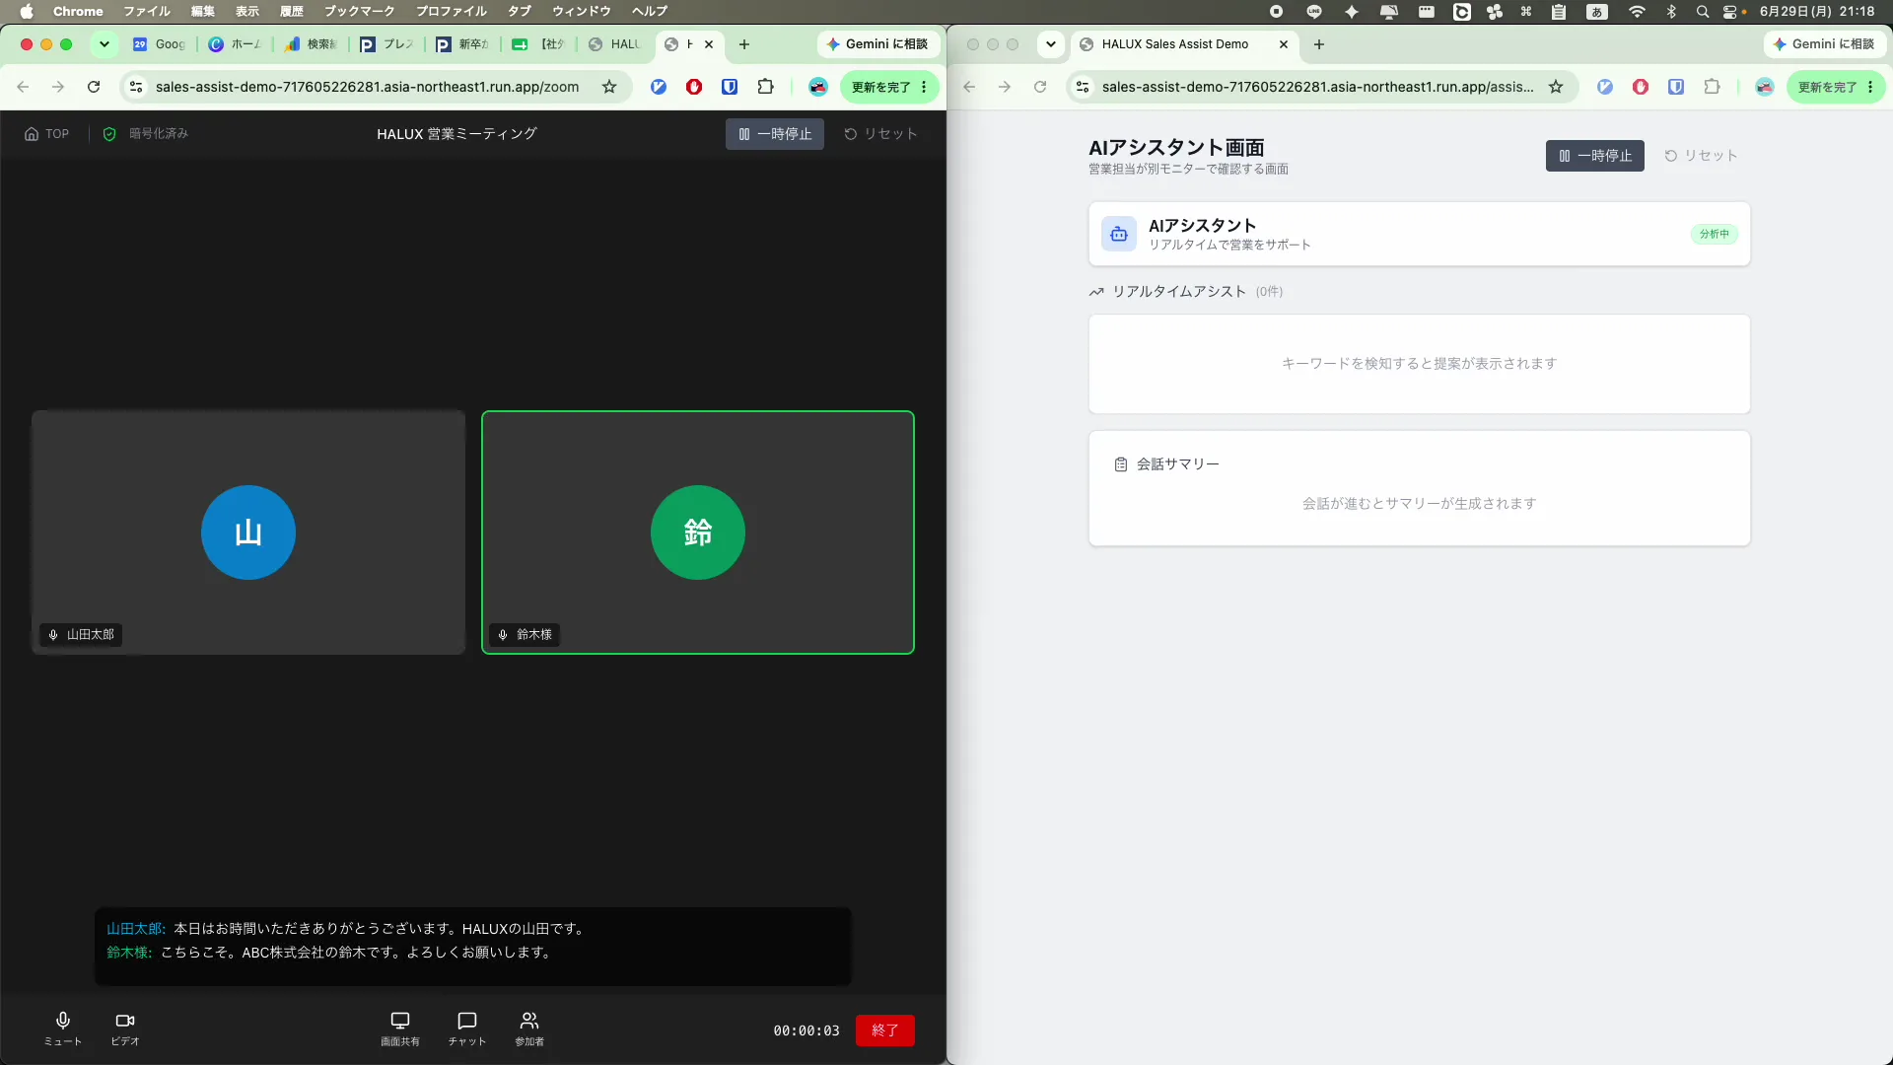Screen dimensions: 1893x1065
Task: Open Gemini に相談 in right window
Action: coord(1824,44)
